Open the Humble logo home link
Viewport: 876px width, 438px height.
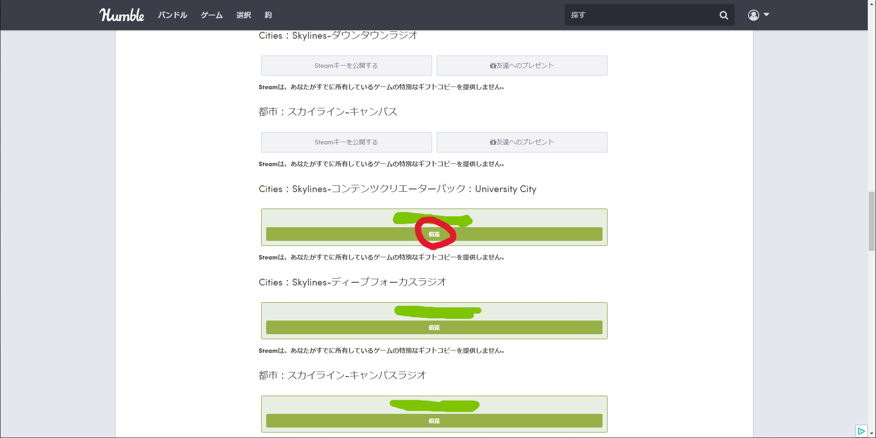pyautogui.click(x=122, y=15)
